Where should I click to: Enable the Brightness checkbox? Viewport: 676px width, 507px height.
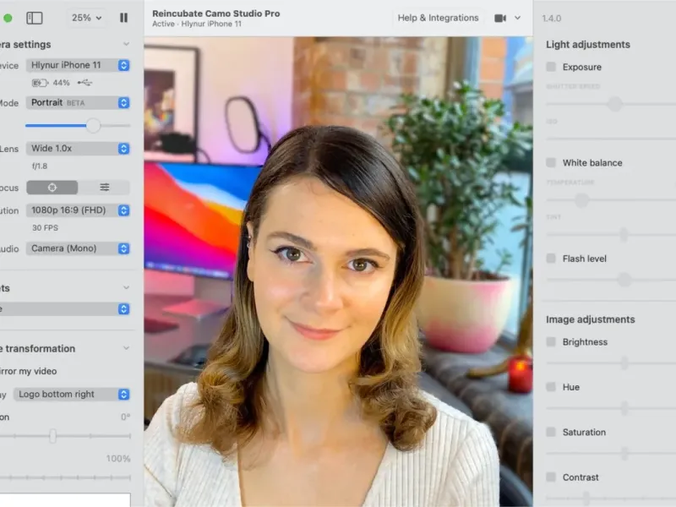551,342
